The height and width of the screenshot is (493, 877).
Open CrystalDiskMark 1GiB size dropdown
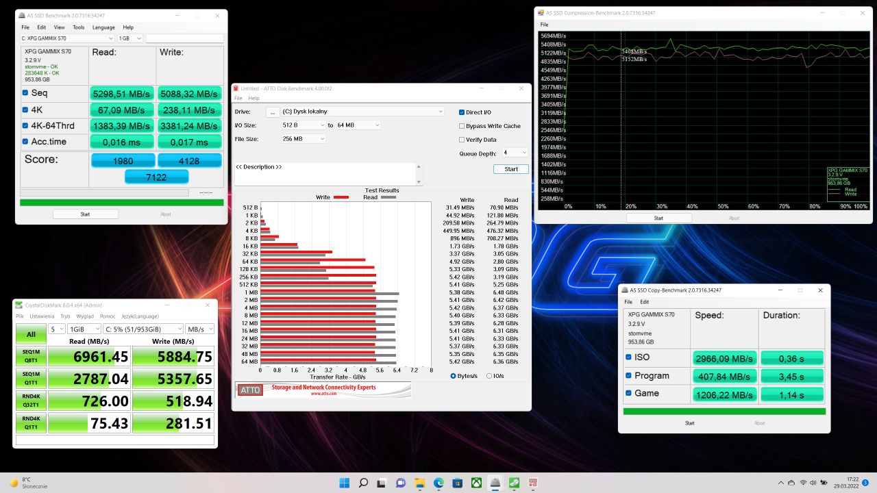[x=84, y=329]
